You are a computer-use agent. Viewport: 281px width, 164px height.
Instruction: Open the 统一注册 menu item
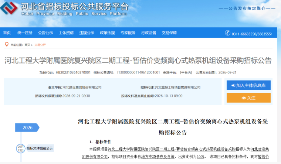click(x=25, y=33)
